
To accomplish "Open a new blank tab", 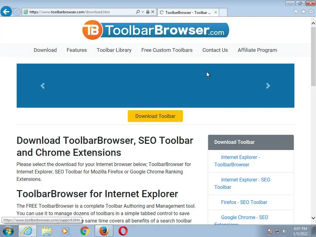I will click(223, 12).
